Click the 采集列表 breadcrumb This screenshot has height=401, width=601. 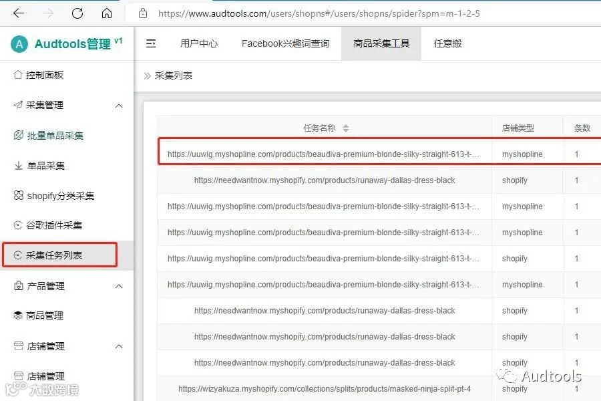point(173,76)
